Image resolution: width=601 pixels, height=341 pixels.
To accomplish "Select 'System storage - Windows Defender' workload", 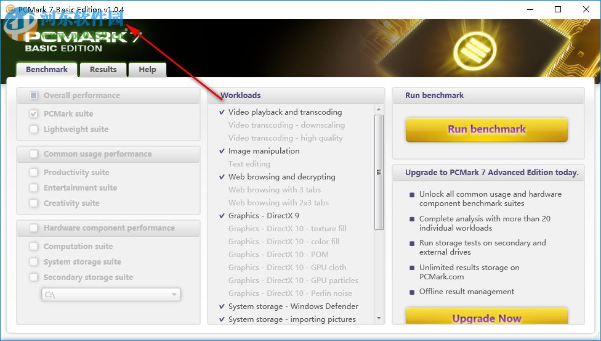I will [293, 306].
